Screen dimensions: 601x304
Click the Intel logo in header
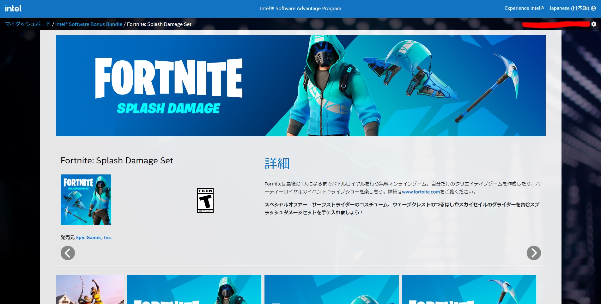pyautogui.click(x=14, y=9)
